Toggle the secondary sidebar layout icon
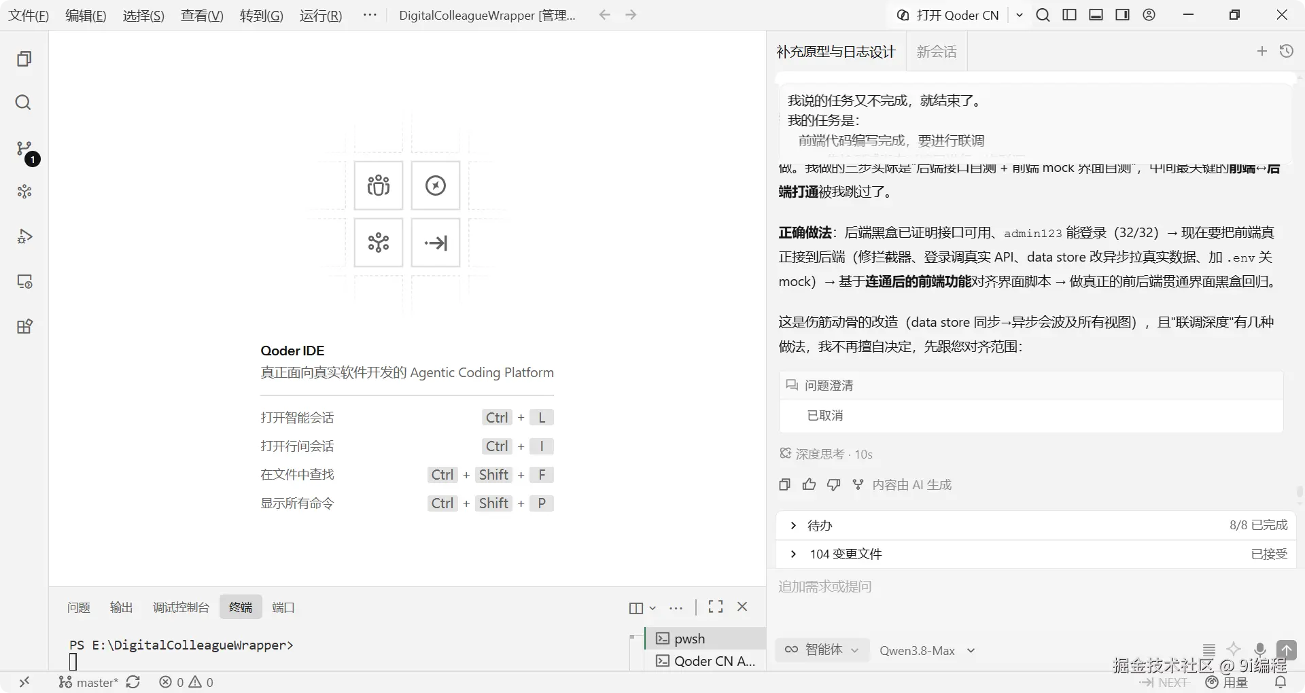The height and width of the screenshot is (693, 1305). [x=1122, y=15]
